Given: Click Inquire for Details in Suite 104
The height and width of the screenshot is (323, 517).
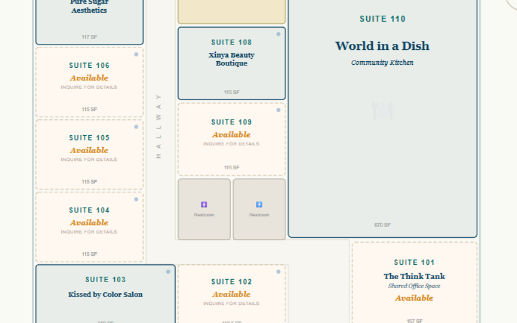Looking at the screenshot, I should [x=89, y=232].
